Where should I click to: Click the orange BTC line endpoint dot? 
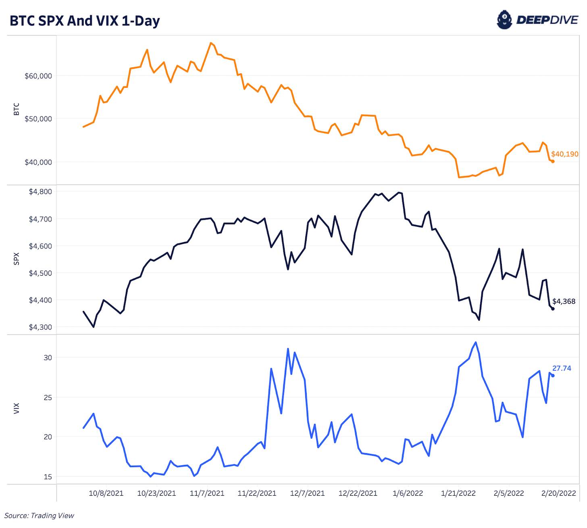(553, 161)
